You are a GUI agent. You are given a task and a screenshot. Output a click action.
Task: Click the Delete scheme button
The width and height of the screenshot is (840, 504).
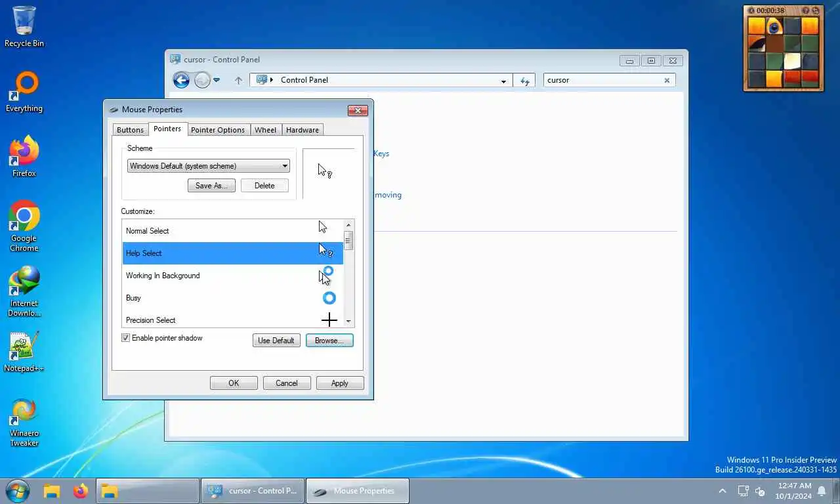tap(264, 186)
